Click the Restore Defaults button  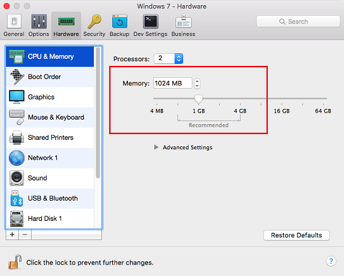[x=296, y=235]
